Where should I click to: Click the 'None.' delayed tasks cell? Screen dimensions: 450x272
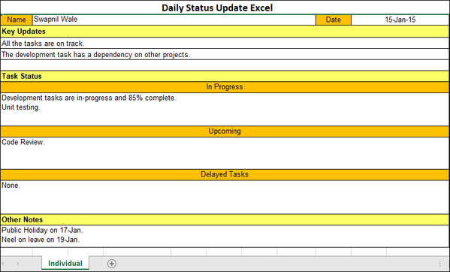click(225, 197)
